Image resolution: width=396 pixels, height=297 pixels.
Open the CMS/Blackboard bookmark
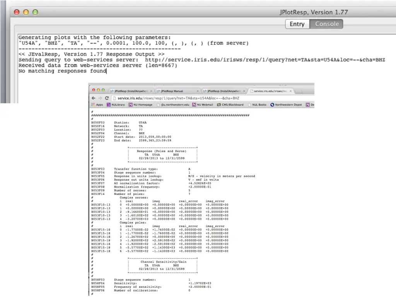point(230,105)
